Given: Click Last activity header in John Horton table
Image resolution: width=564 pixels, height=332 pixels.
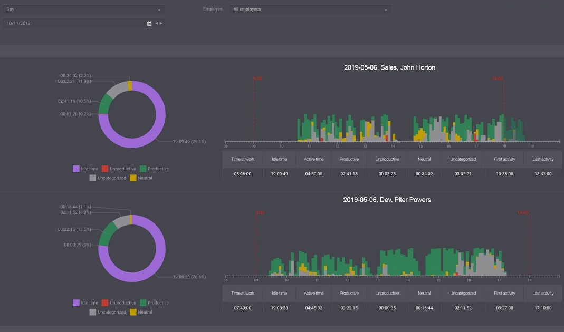Looking at the screenshot, I should click(x=543, y=159).
